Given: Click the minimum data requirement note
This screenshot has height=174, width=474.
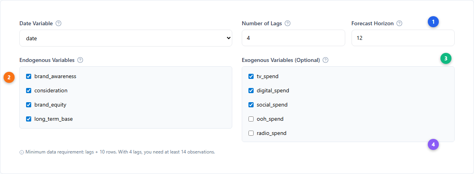Looking at the screenshot, I should [120, 152].
